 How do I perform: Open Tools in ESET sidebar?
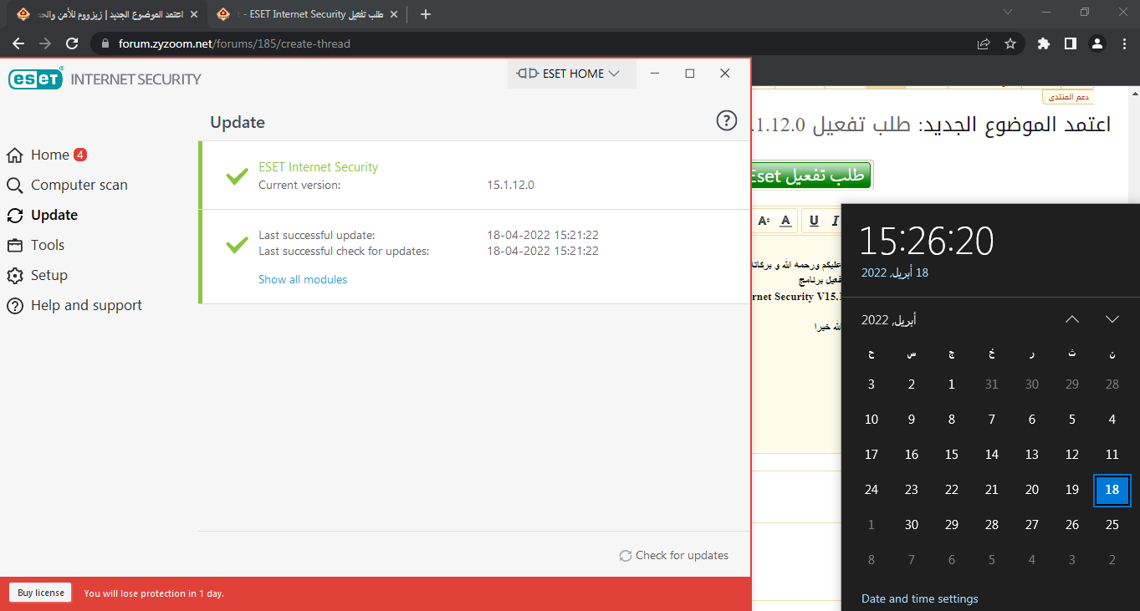(x=36, y=245)
